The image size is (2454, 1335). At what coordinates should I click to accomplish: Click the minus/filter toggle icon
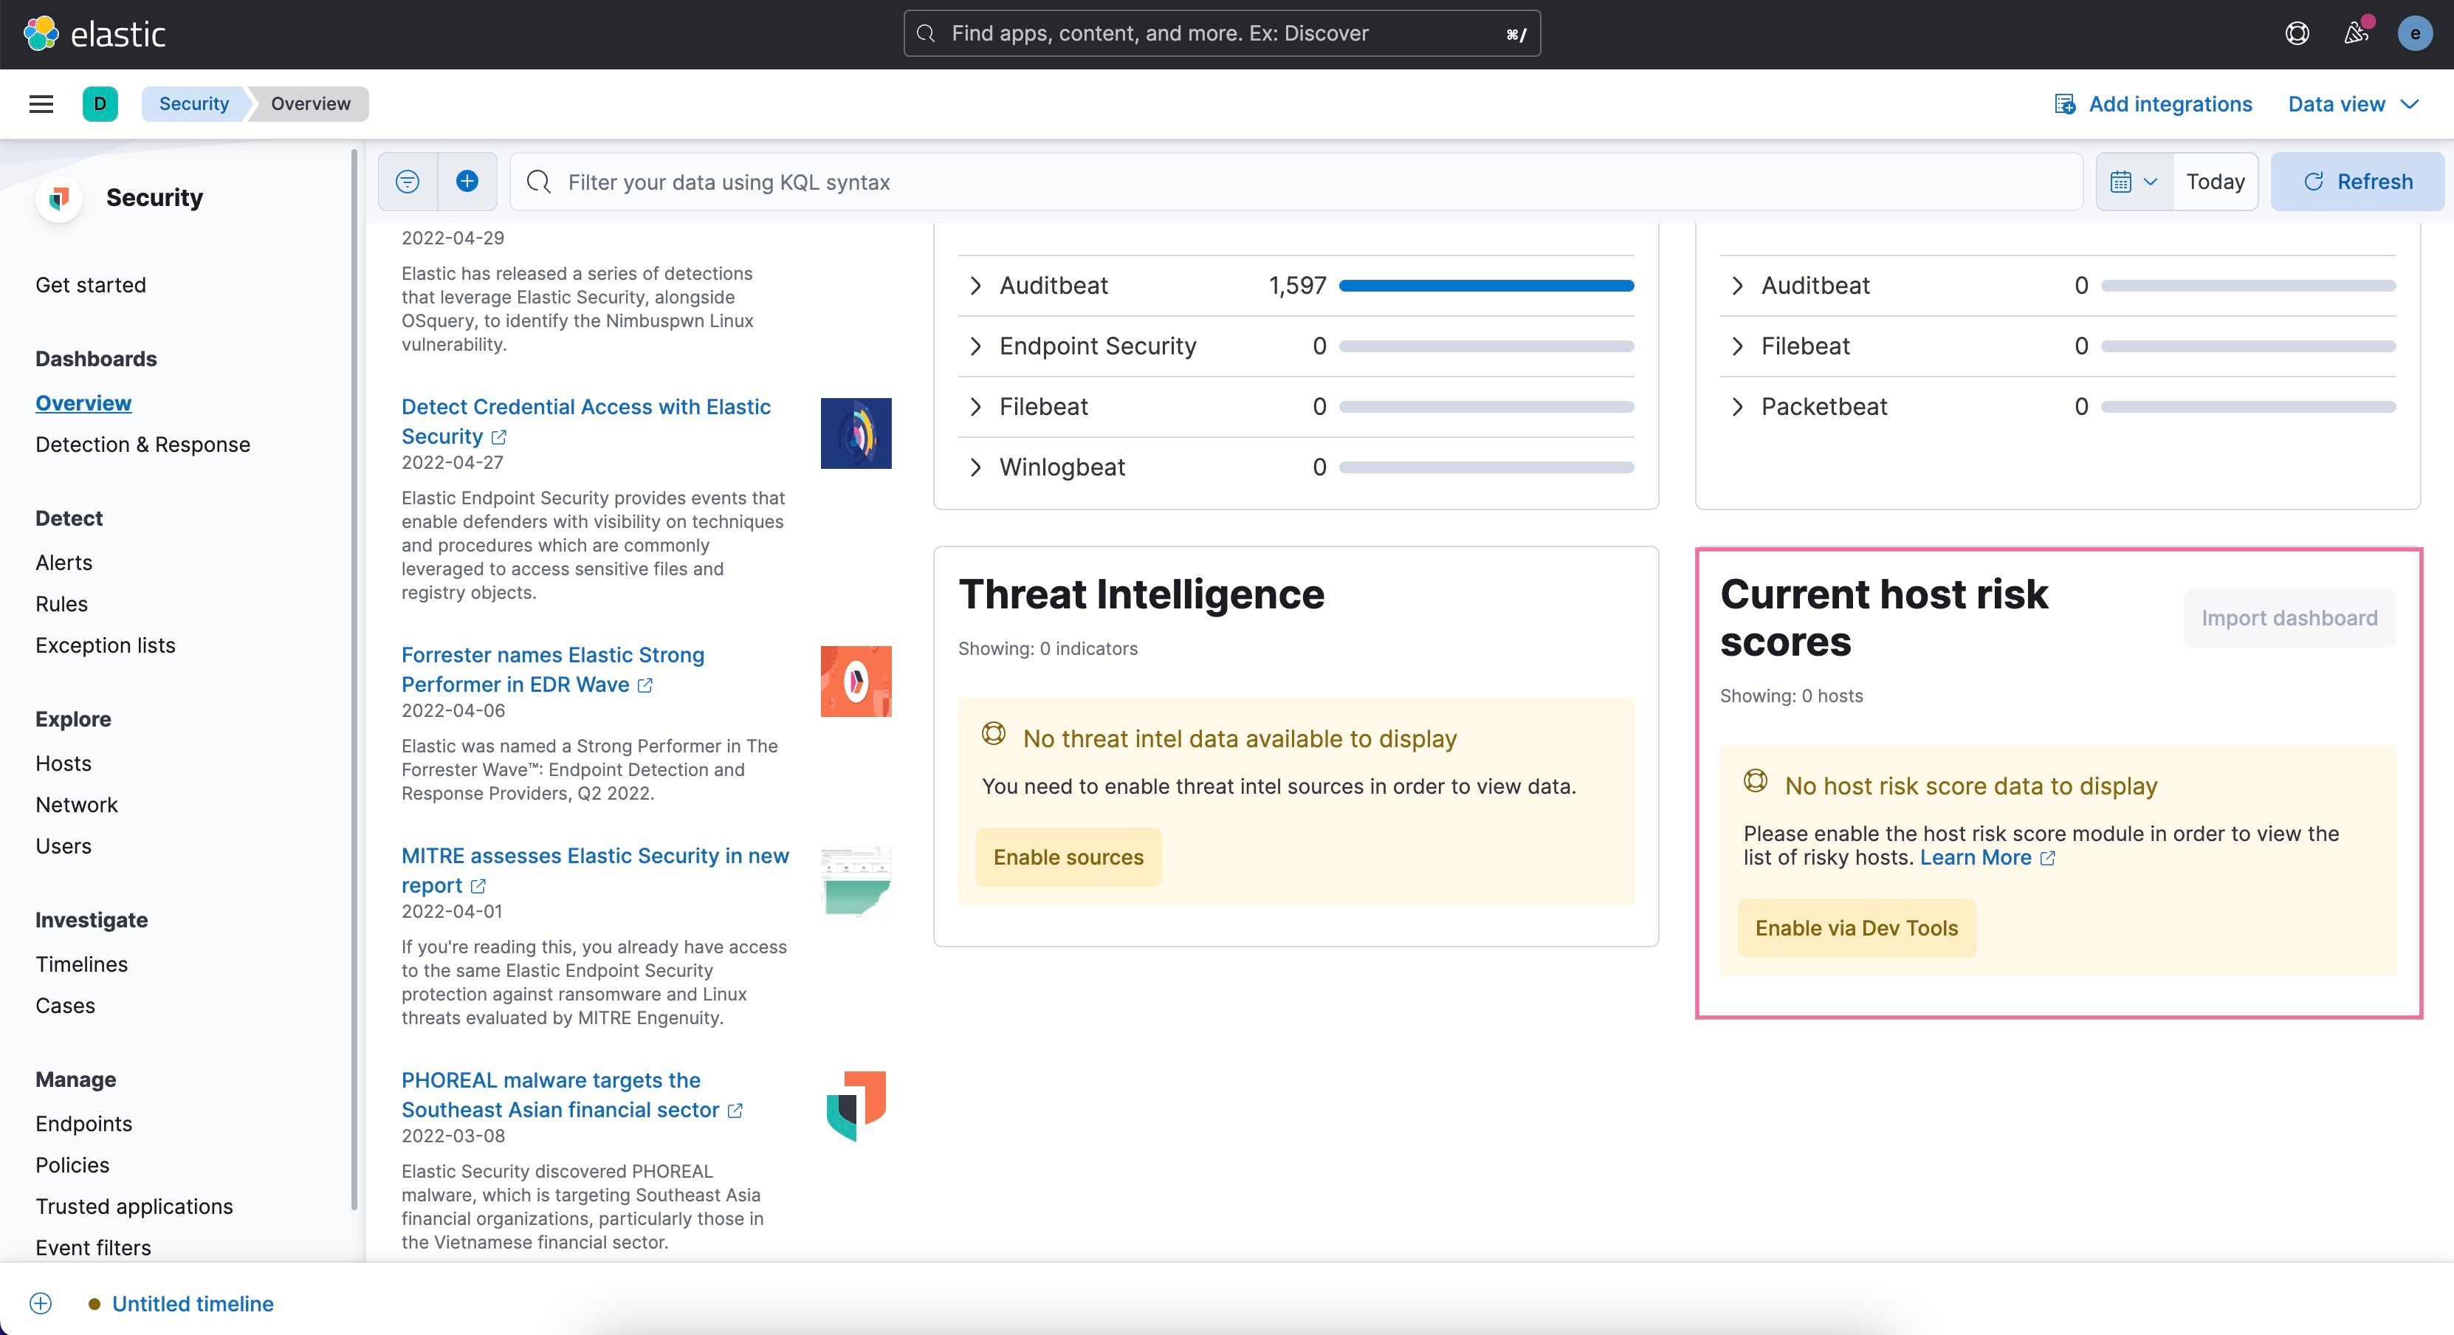click(x=409, y=181)
